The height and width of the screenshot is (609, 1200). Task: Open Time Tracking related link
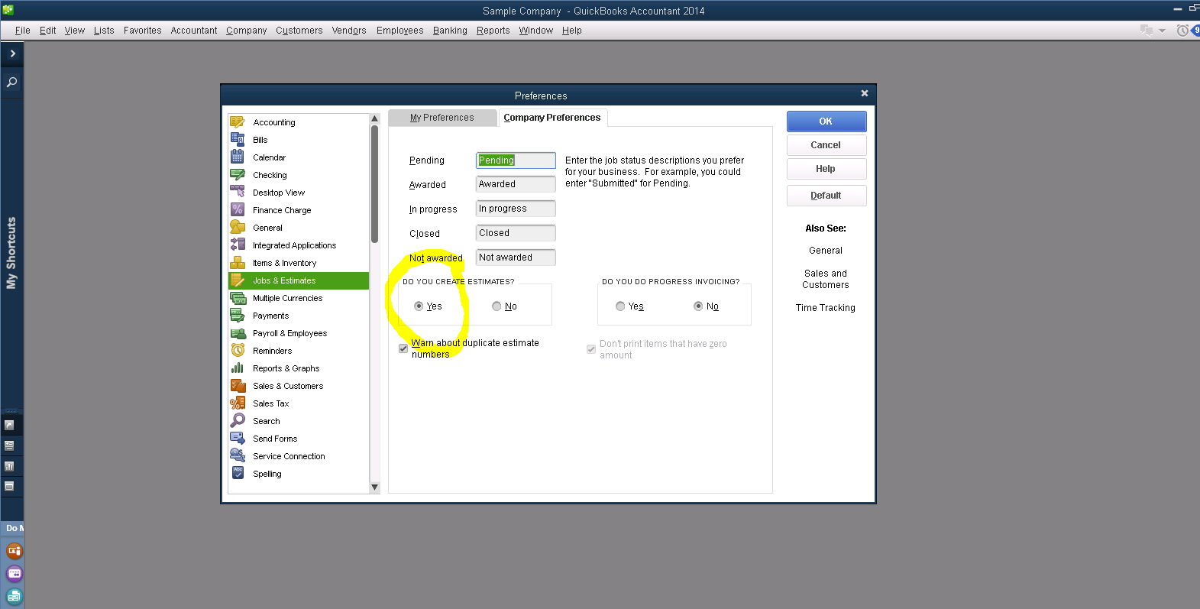[x=826, y=308]
